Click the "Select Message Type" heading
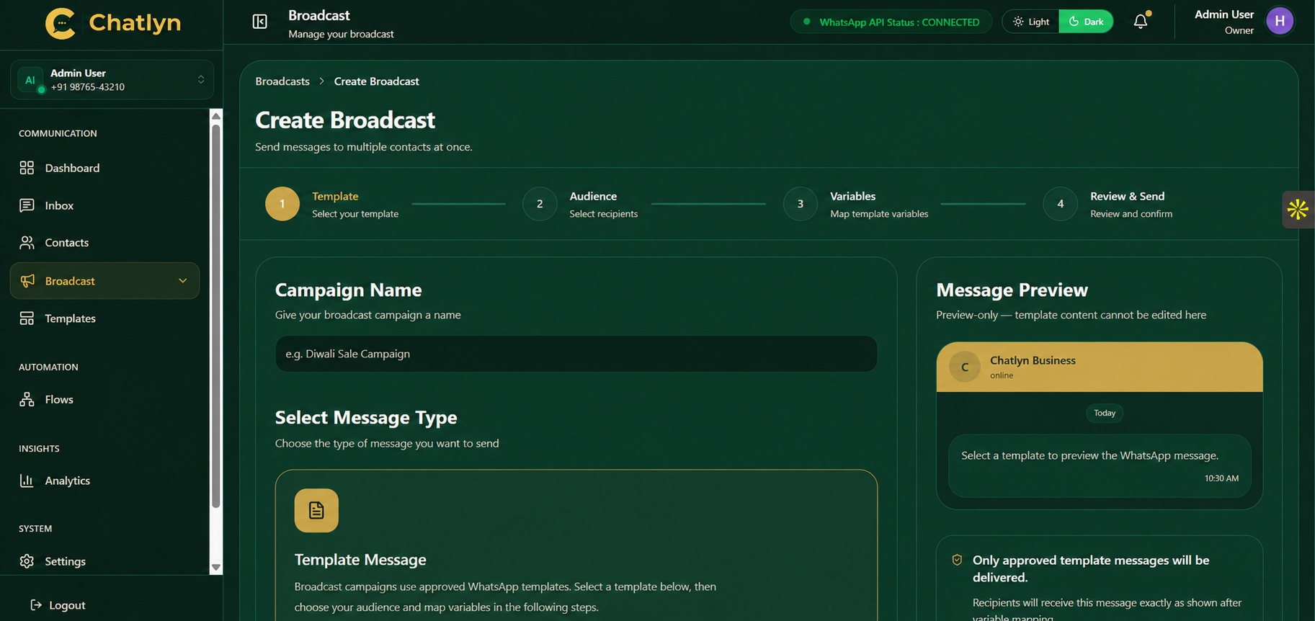1315x621 pixels. click(x=366, y=418)
